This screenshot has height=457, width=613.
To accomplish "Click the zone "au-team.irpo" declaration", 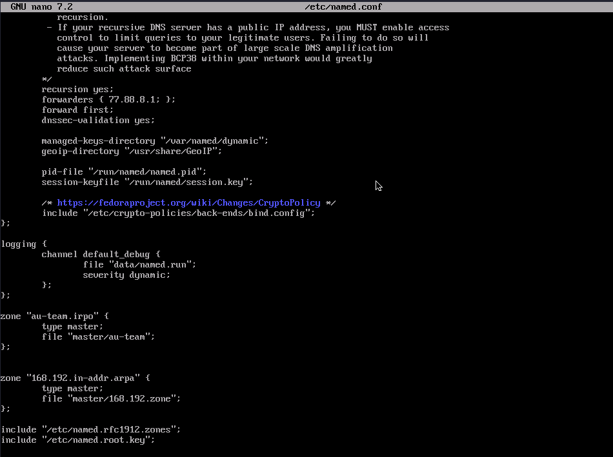I will click(x=55, y=316).
